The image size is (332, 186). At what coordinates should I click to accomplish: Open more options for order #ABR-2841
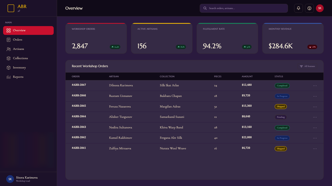(315, 149)
